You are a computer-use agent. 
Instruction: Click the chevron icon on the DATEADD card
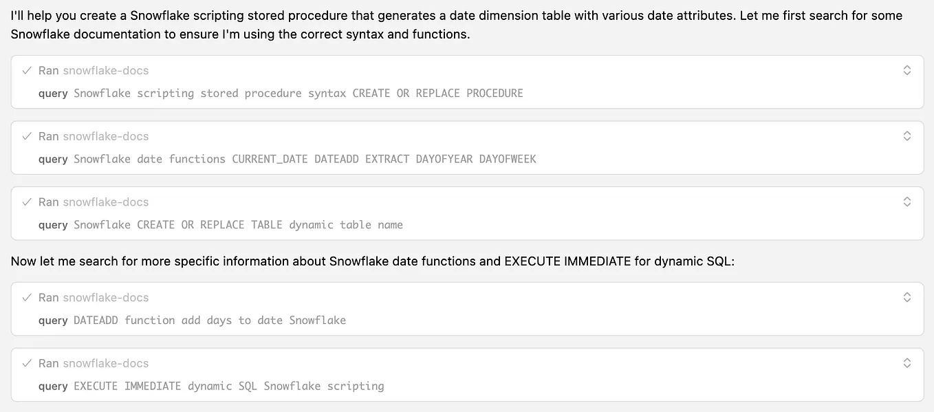click(x=906, y=297)
